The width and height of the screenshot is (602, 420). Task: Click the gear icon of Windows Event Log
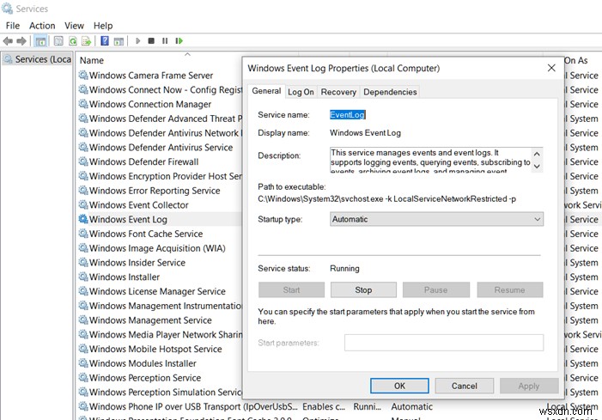(x=83, y=219)
